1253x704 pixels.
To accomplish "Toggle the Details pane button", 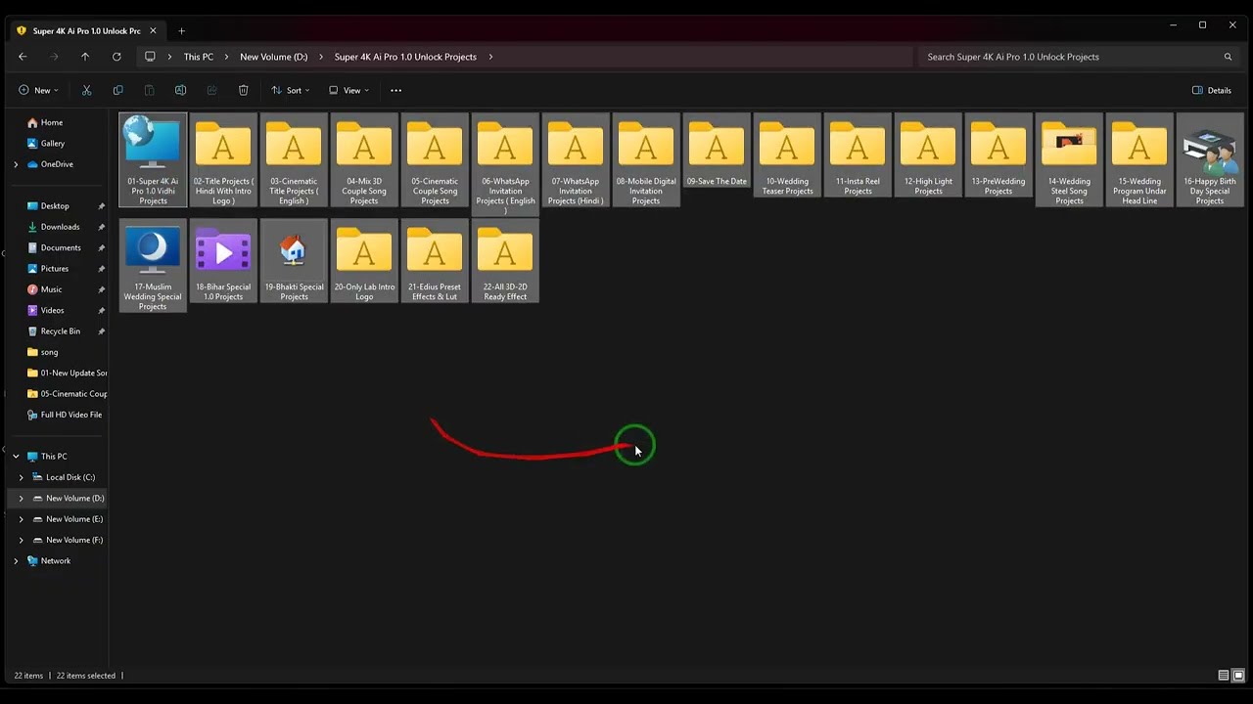I will pos(1212,90).
